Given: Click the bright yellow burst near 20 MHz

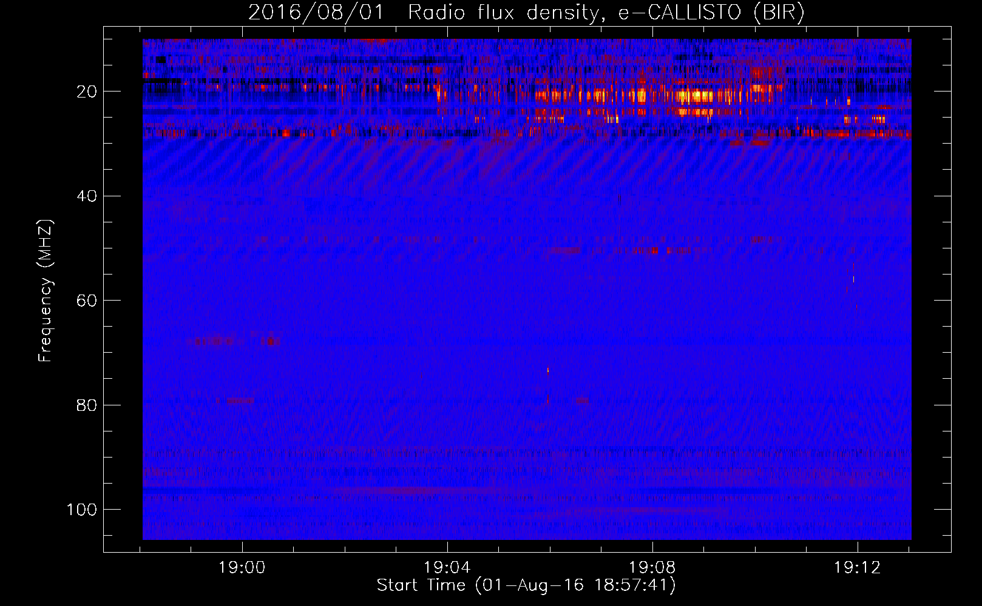Looking at the screenshot, I should click(x=695, y=96).
